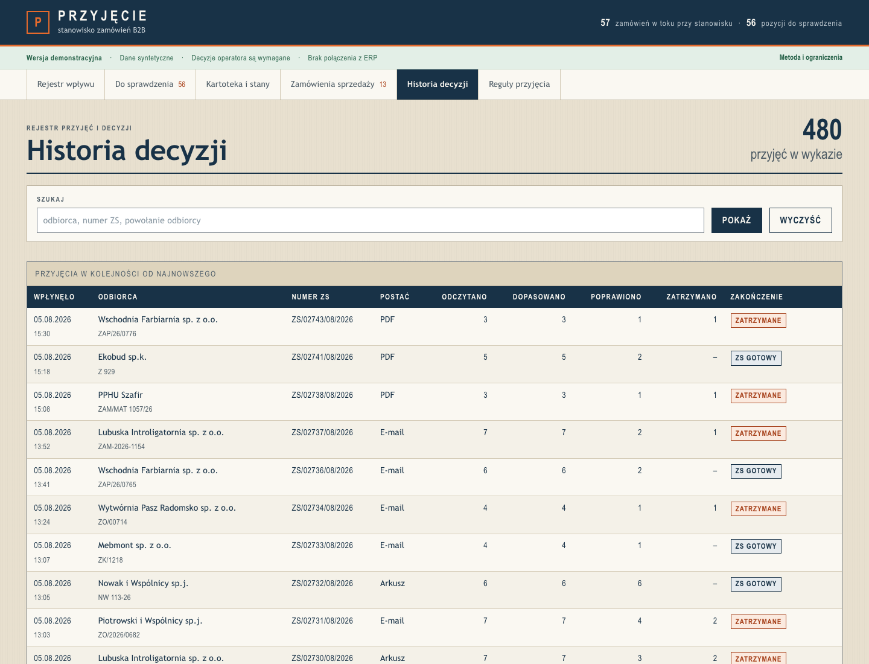869x664 pixels.
Task: Open the Kartoteka i stany tab
Action: click(x=238, y=85)
